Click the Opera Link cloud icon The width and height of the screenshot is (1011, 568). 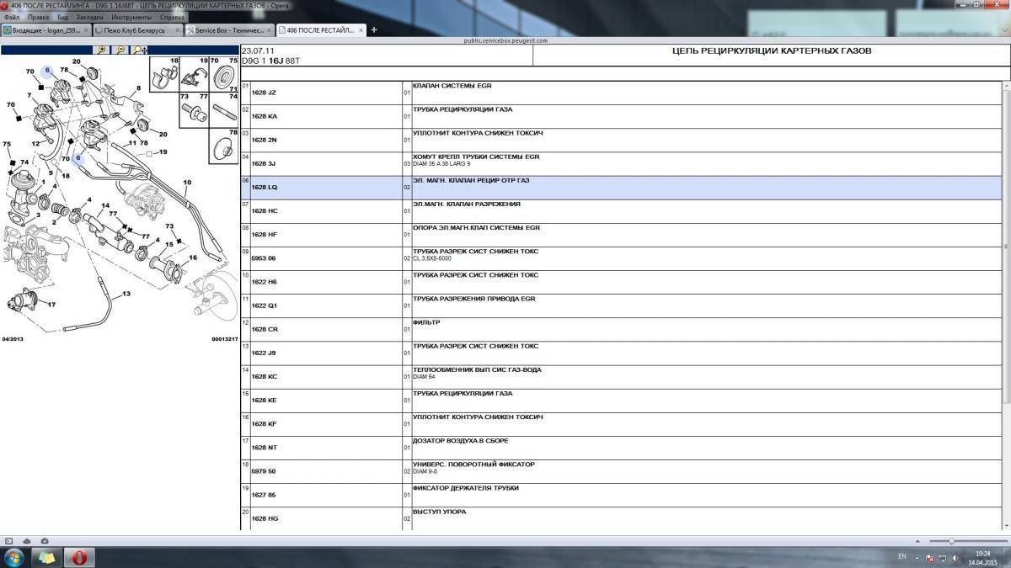pyautogui.click(x=26, y=541)
